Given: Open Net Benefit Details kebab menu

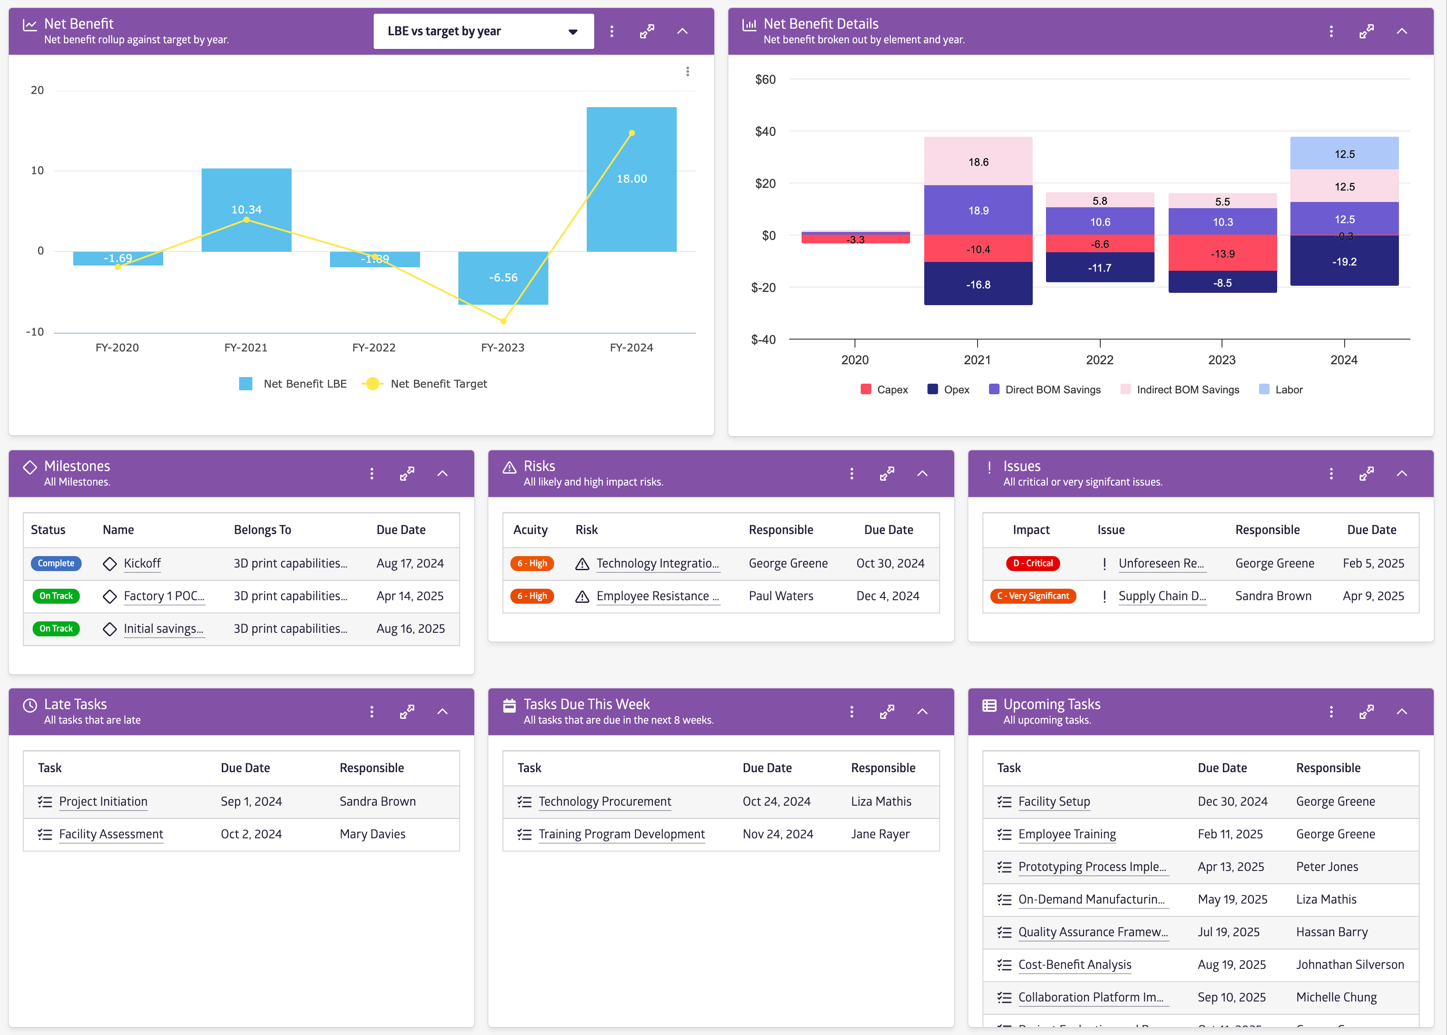Looking at the screenshot, I should click(x=1331, y=31).
